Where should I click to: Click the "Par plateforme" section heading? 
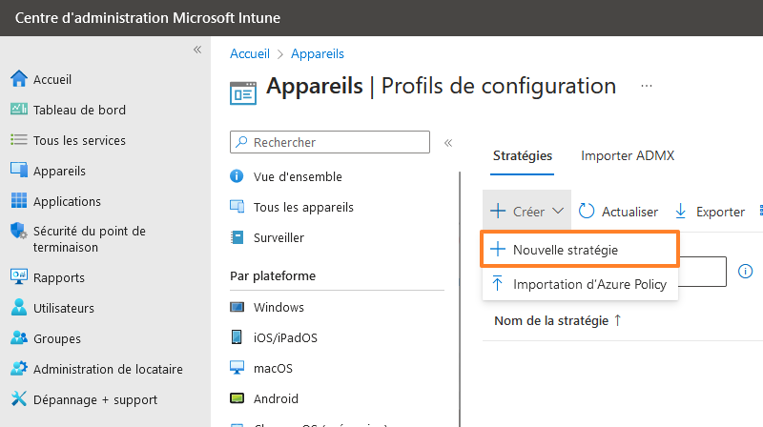click(x=273, y=275)
